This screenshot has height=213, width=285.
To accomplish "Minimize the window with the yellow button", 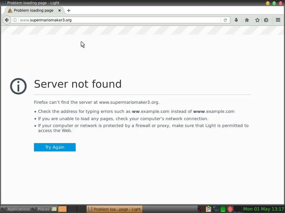I will (268, 3).
